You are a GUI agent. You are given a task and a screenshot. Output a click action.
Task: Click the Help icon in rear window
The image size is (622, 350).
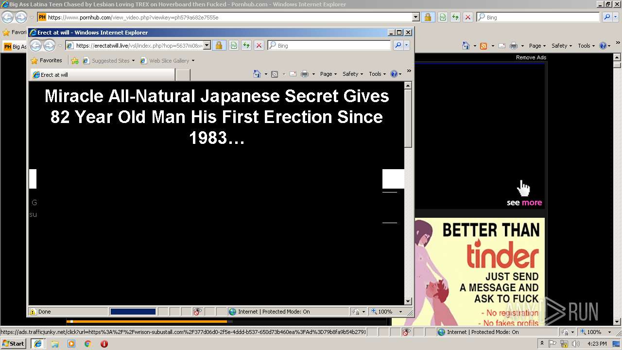pyautogui.click(x=603, y=46)
